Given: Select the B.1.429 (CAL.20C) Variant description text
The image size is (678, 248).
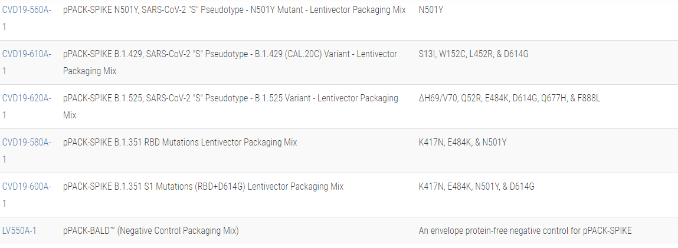Looking at the screenshot, I should (x=230, y=54).
